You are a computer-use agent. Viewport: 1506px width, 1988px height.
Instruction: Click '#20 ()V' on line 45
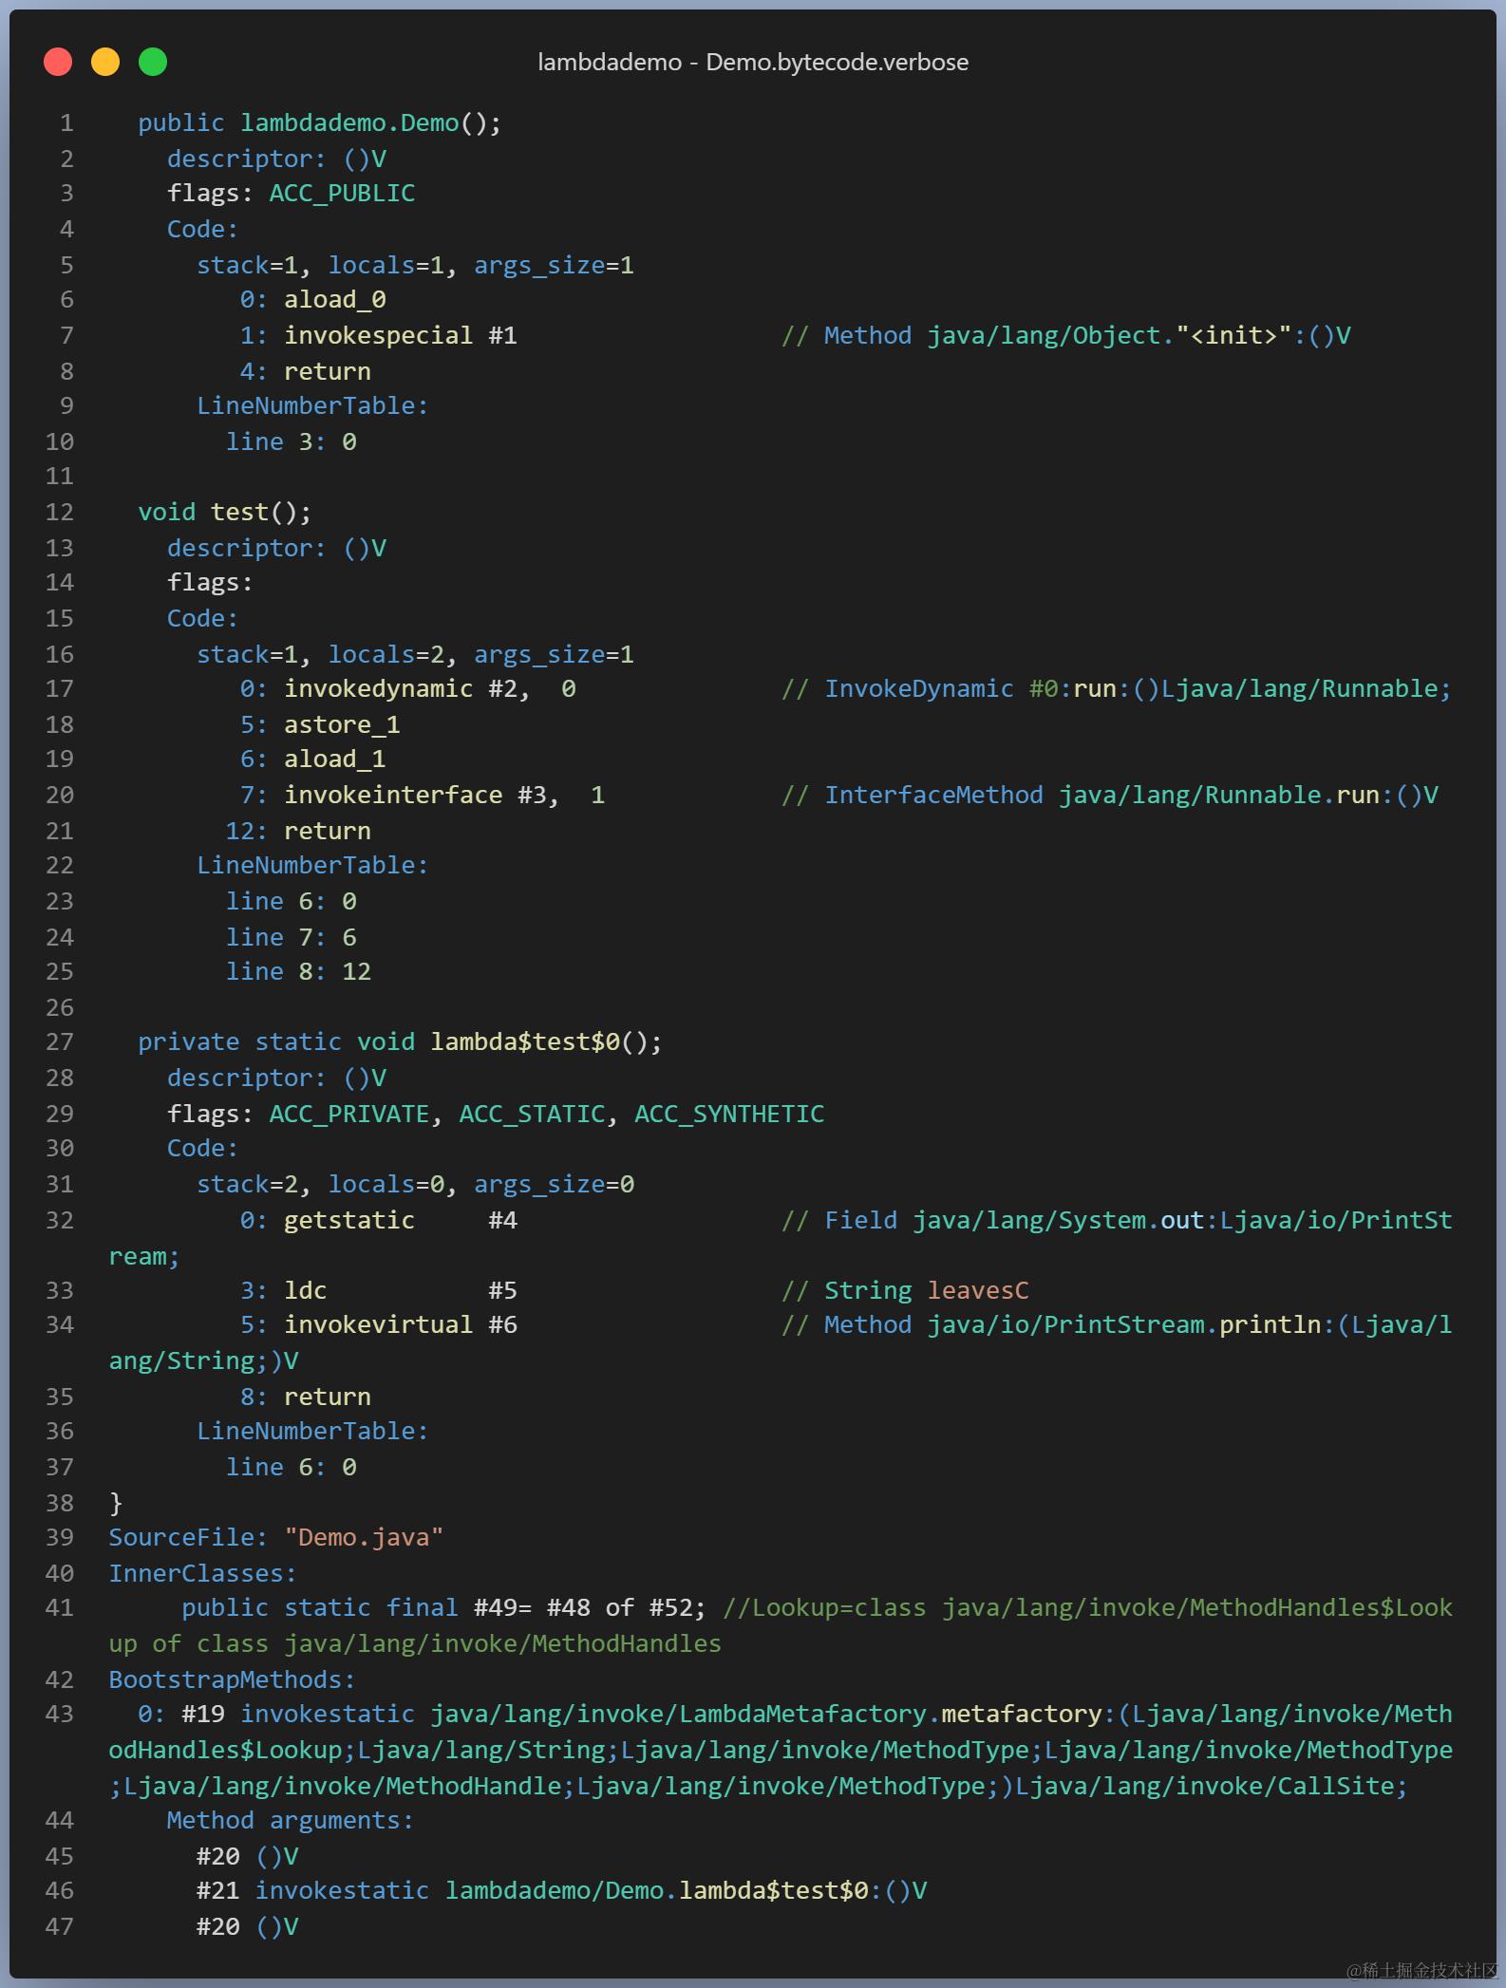click(x=247, y=1856)
